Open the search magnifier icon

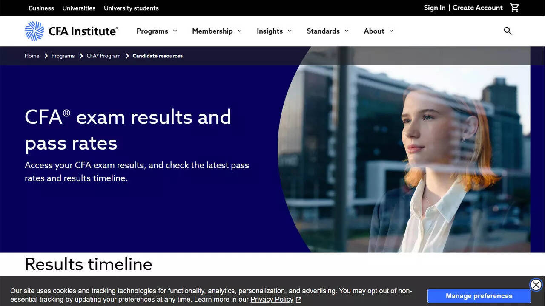(508, 31)
